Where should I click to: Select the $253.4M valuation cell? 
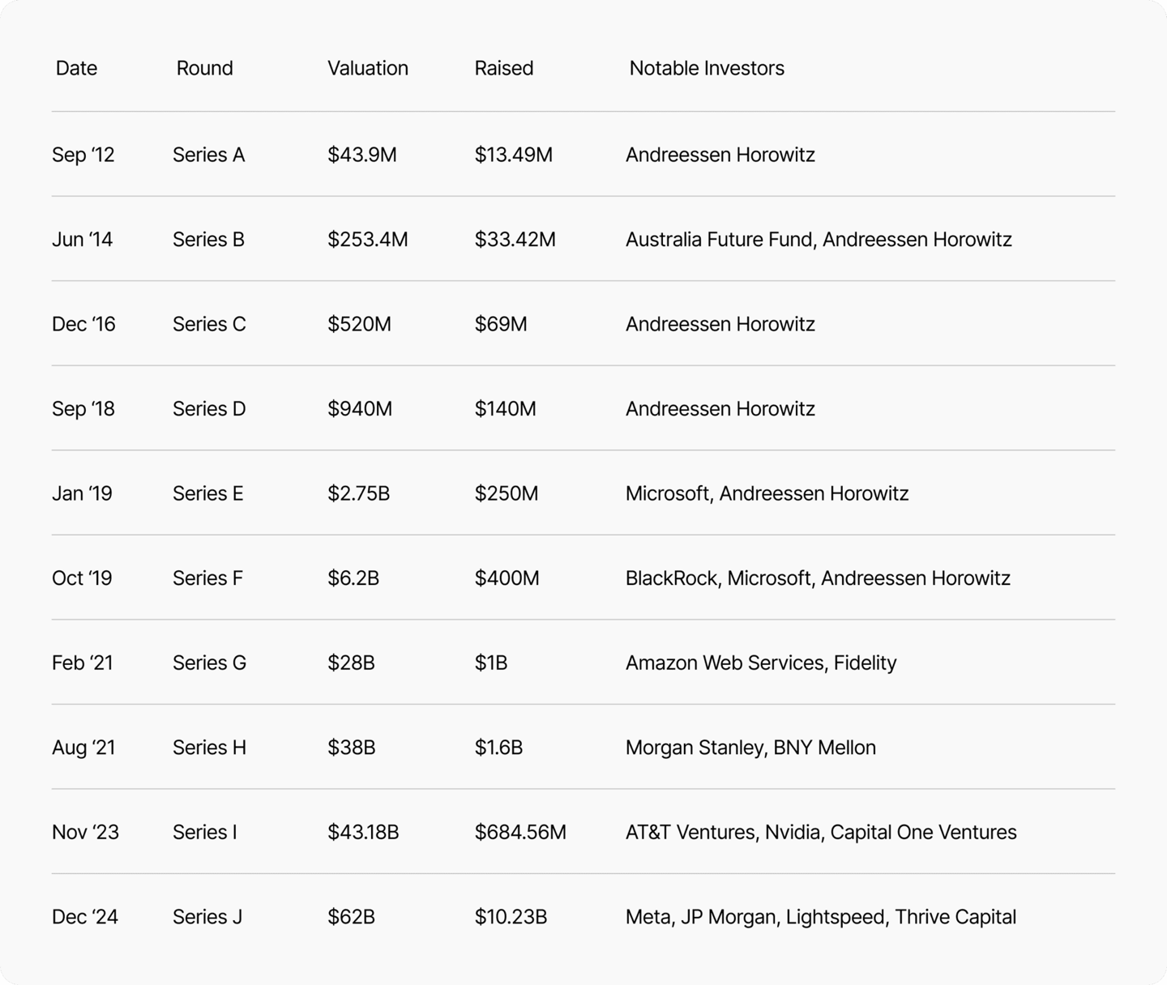[x=367, y=240]
